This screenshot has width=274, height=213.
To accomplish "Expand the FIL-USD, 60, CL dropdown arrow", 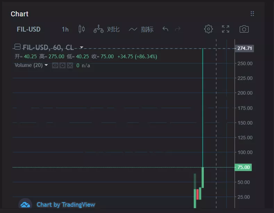I will click(x=81, y=47).
